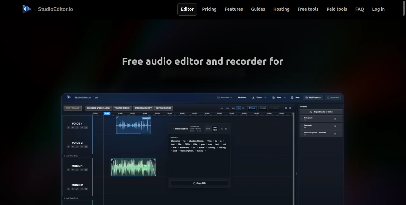The height and width of the screenshot is (205, 406).
Task: Click the link icon on MUSIC 2
Action: coord(82,189)
